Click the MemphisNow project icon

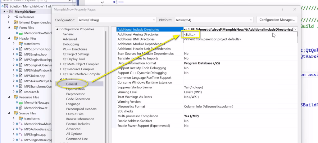(11, 12)
